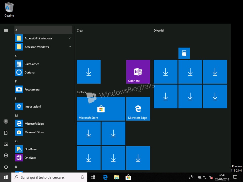Launch the OneNote tile
The image size is (243, 182).
[138, 72]
